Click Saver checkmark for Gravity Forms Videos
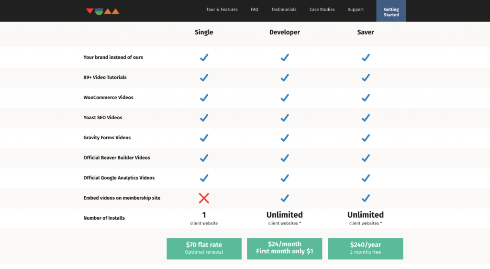The image size is (490, 269). tap(366, 138)
